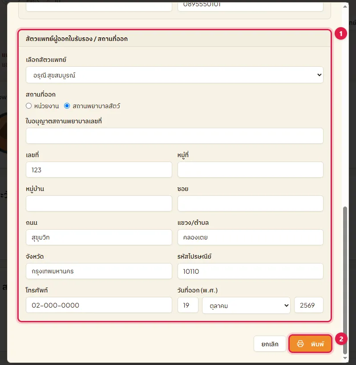Click the พิมพ์ print button label
The image size is (356, 365).
(x=317, y=344)
